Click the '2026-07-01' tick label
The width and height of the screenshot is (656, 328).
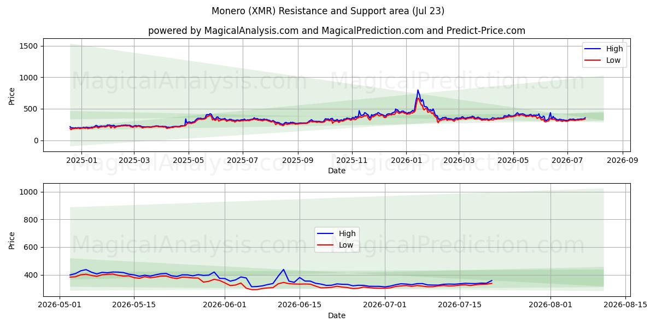385,305
